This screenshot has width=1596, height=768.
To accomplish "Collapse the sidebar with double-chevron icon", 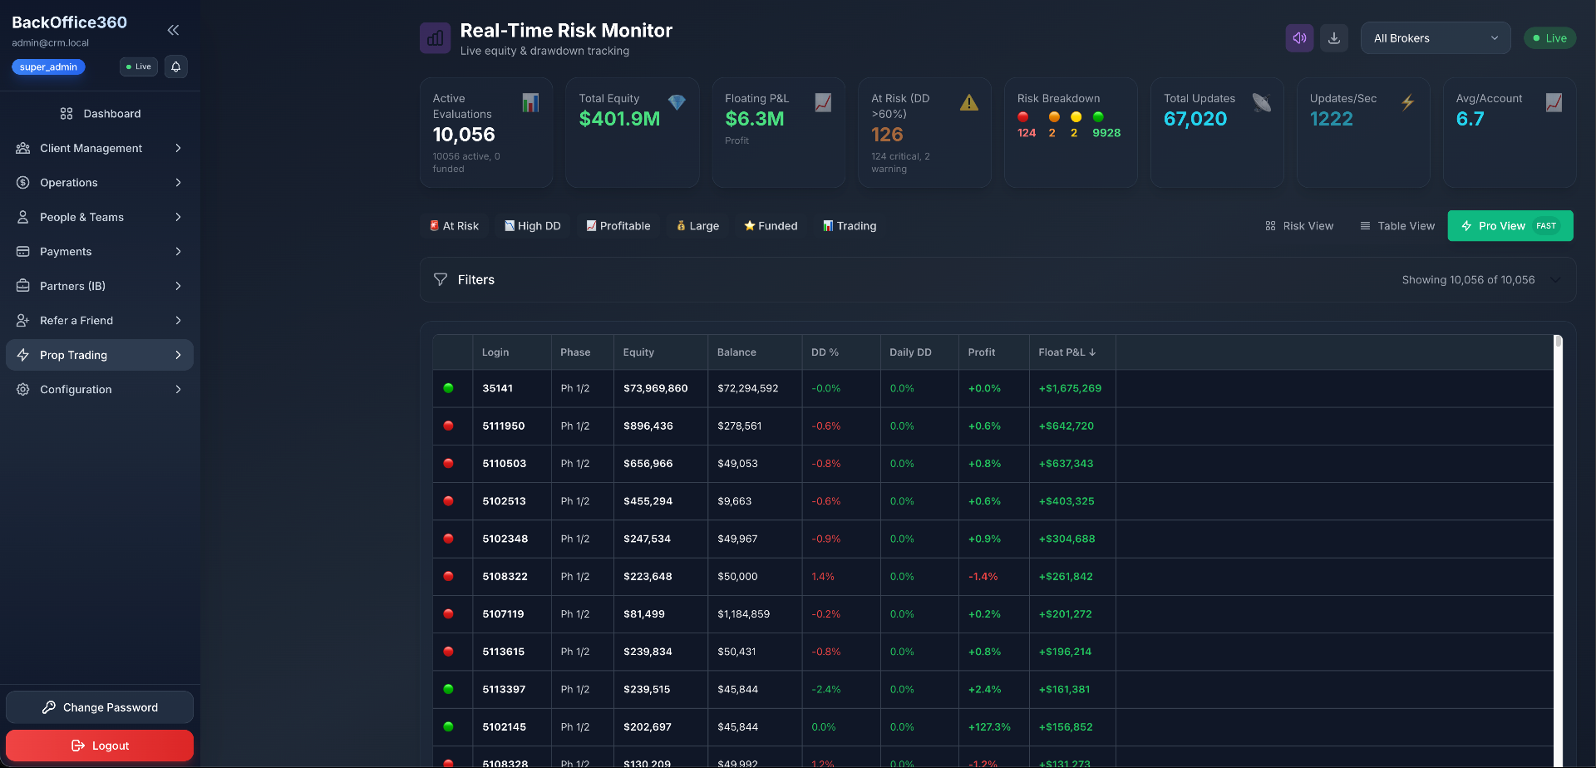I will (173, 31).
